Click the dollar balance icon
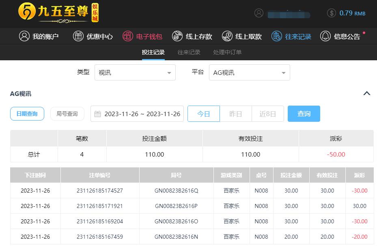 (x=331, y=13)
